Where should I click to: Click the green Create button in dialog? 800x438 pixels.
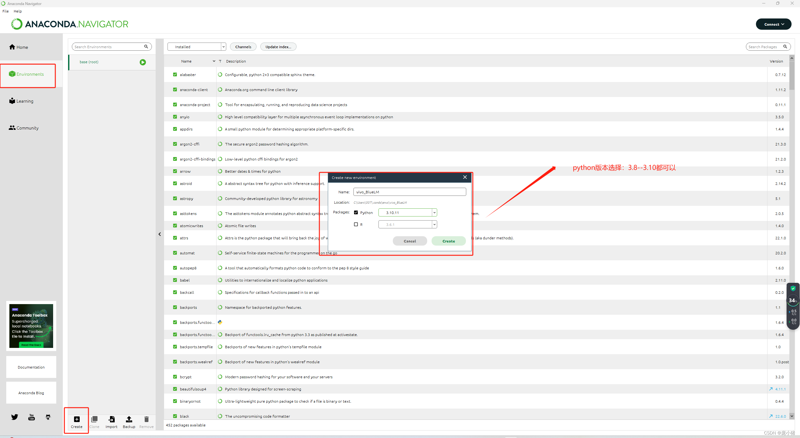click(x=448, y=241)
